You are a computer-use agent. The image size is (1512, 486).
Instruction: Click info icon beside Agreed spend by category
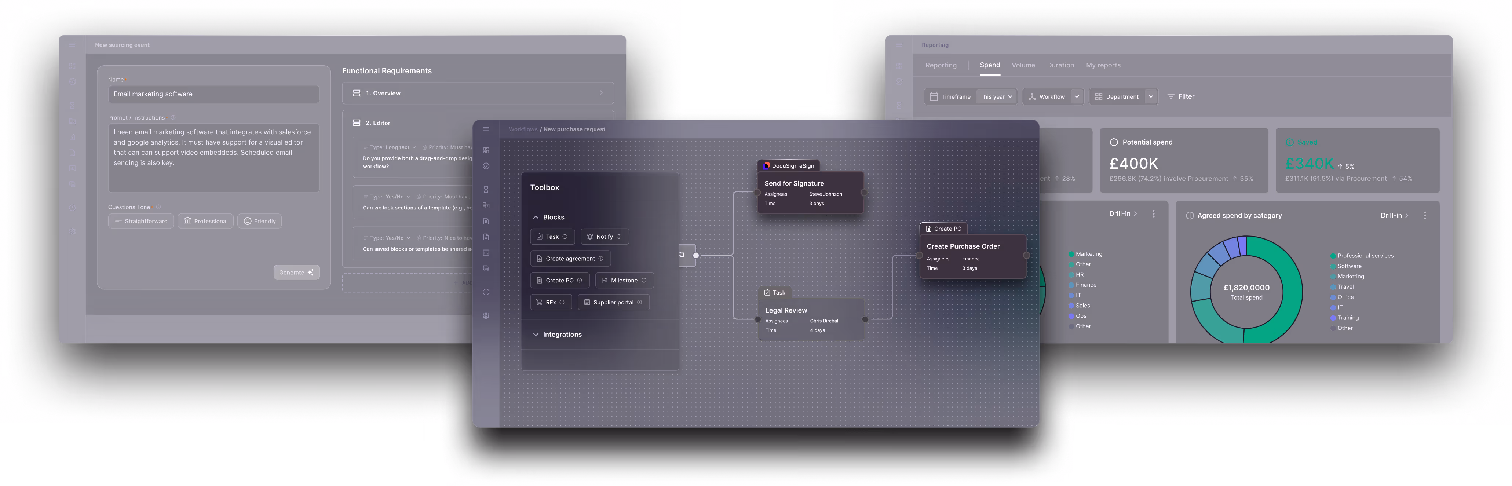(x=1190, y=215)
